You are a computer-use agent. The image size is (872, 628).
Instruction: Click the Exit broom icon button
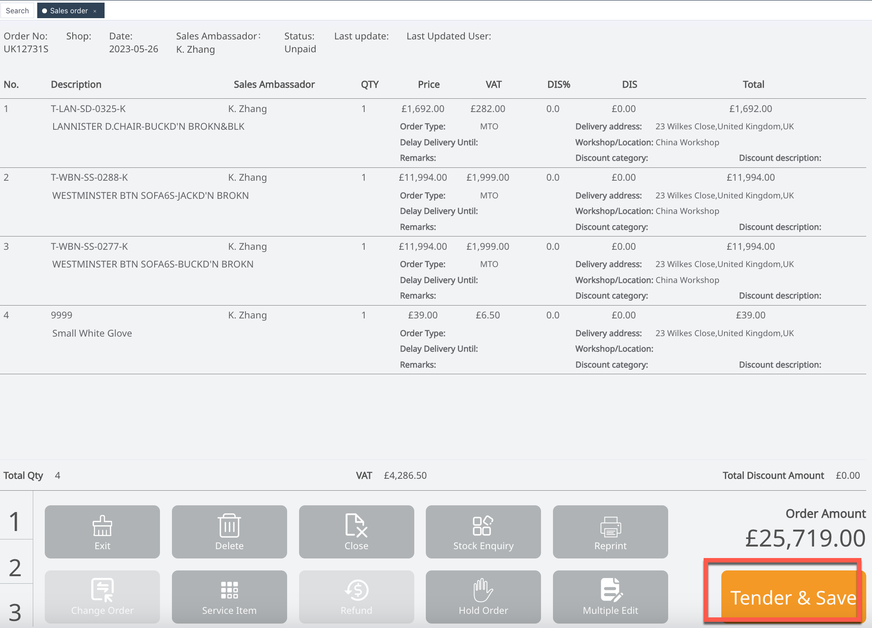pyautogui.click(x=102, y=531)
